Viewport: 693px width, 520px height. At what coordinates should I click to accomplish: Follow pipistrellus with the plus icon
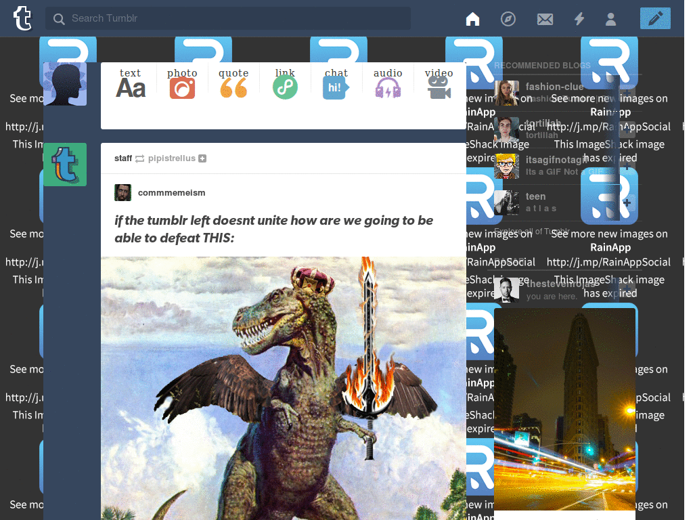(x=202, y=158)
